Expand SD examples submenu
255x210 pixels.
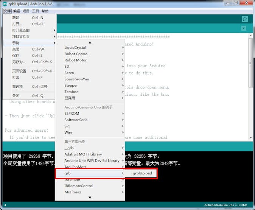pyautogui.click(x=90, y=67)
